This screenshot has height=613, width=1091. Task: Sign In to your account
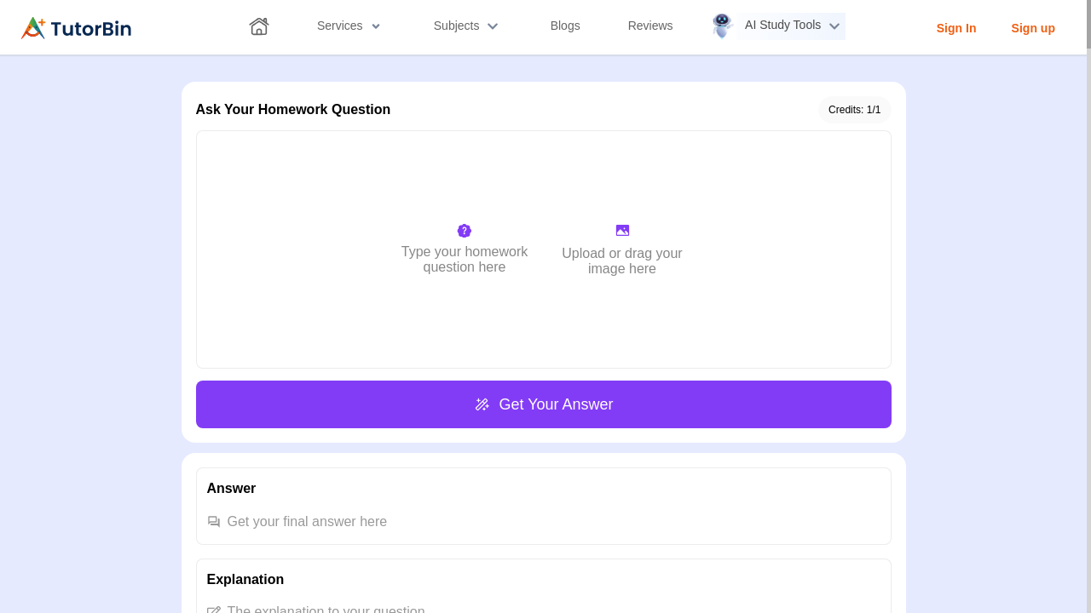pyautogui.click(x=956, y=28)
